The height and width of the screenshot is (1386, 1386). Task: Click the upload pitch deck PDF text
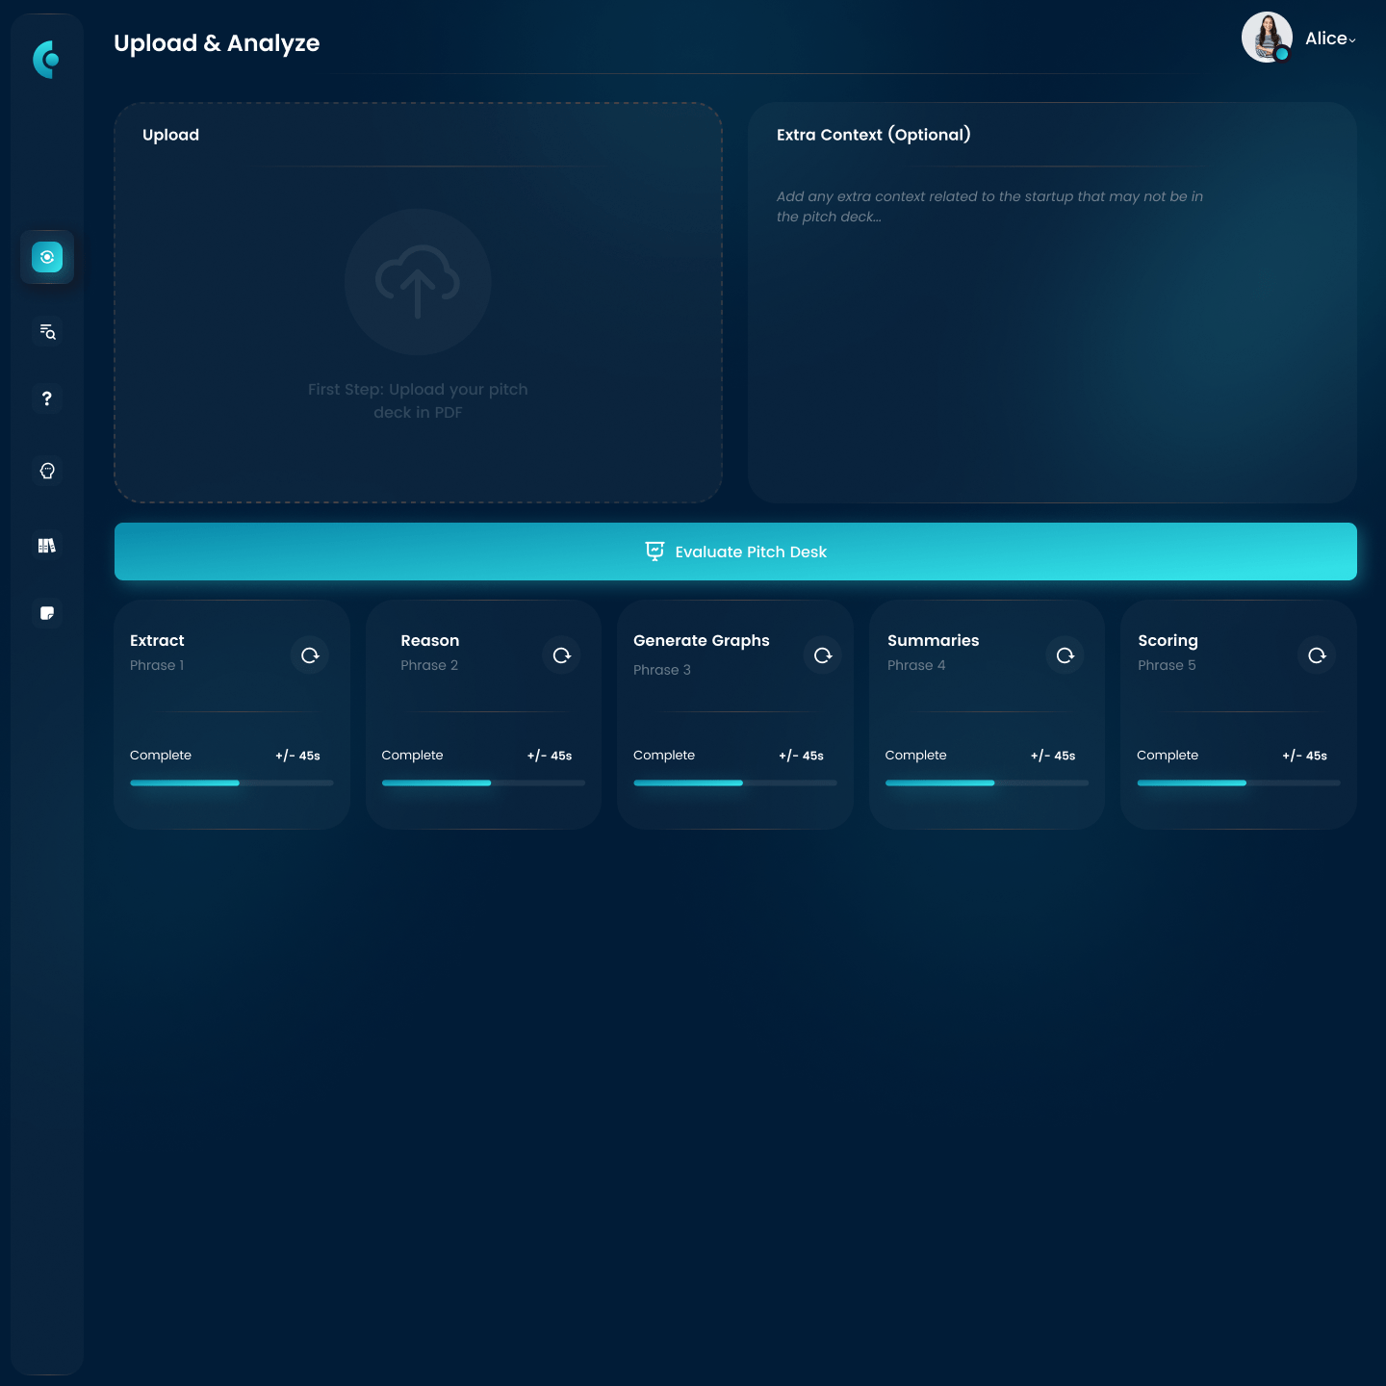tap(418, 400)
